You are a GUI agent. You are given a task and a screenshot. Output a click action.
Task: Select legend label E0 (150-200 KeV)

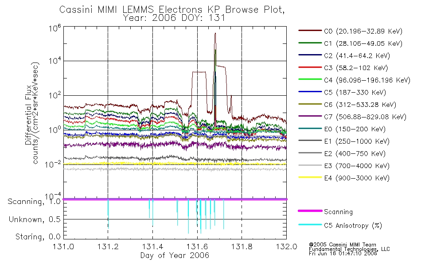[x=355, y=129]
